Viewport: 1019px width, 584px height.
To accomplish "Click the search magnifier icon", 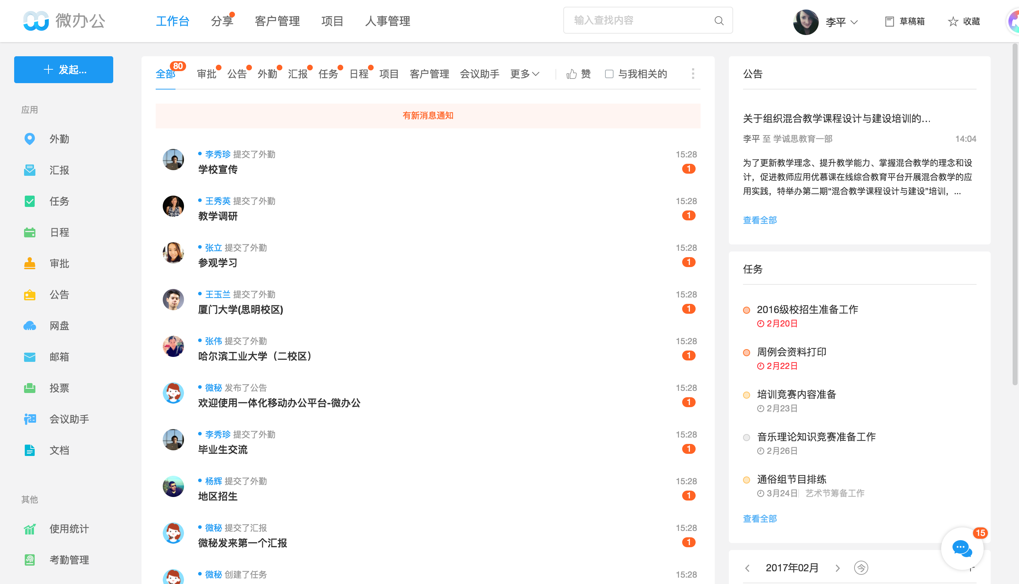I will pos(719,21).
